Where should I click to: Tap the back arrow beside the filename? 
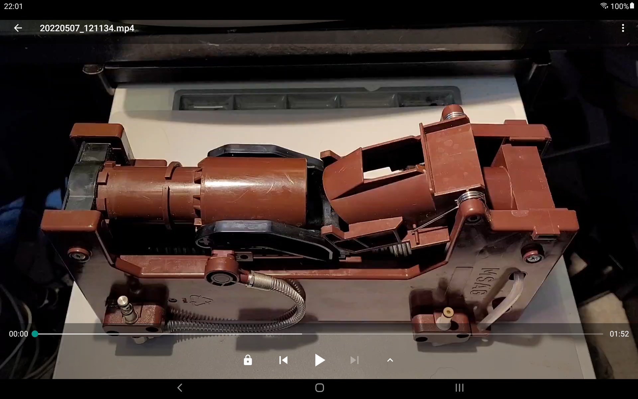(18, 28)
